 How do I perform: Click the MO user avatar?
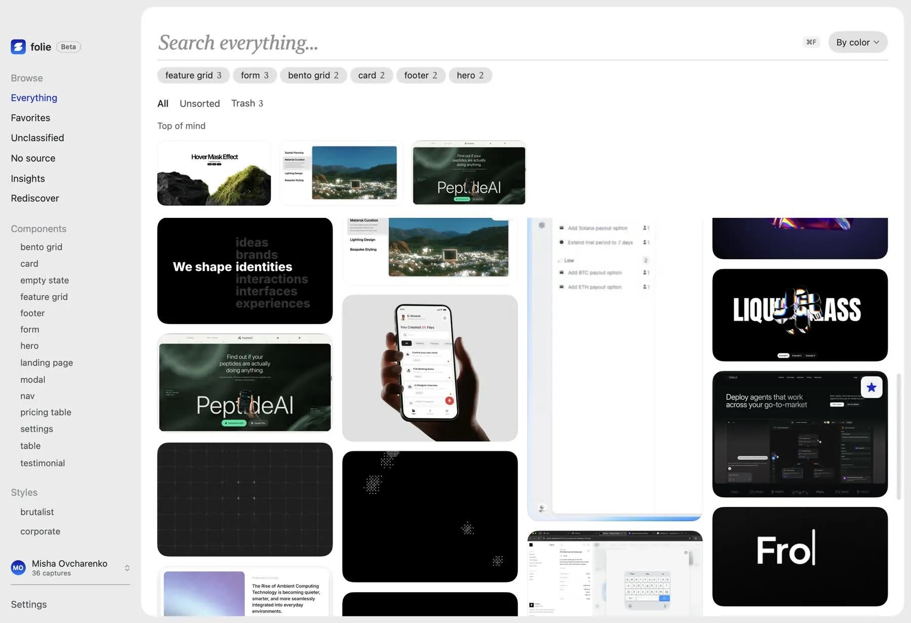coord(18,568)
